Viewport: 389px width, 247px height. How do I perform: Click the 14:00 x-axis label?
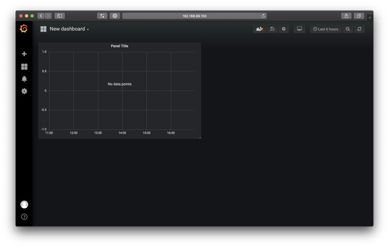pos(122,133)
